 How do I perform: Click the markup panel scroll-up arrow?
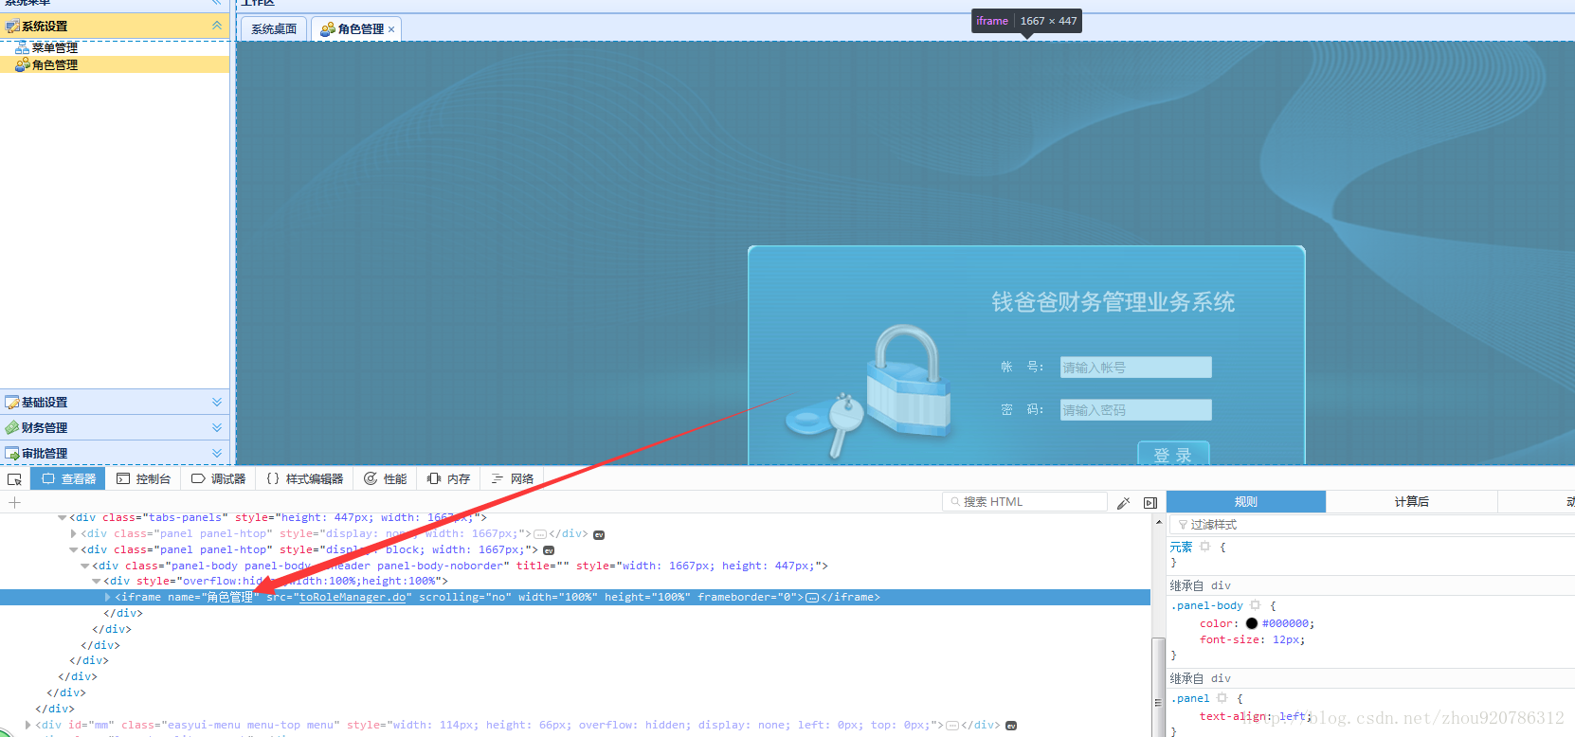1158,522
